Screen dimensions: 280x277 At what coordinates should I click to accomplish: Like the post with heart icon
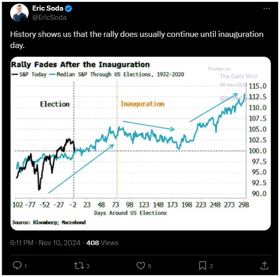[141, 265]
